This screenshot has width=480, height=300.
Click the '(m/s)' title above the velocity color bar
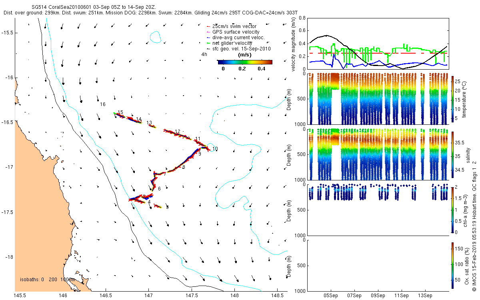[244, 55]
